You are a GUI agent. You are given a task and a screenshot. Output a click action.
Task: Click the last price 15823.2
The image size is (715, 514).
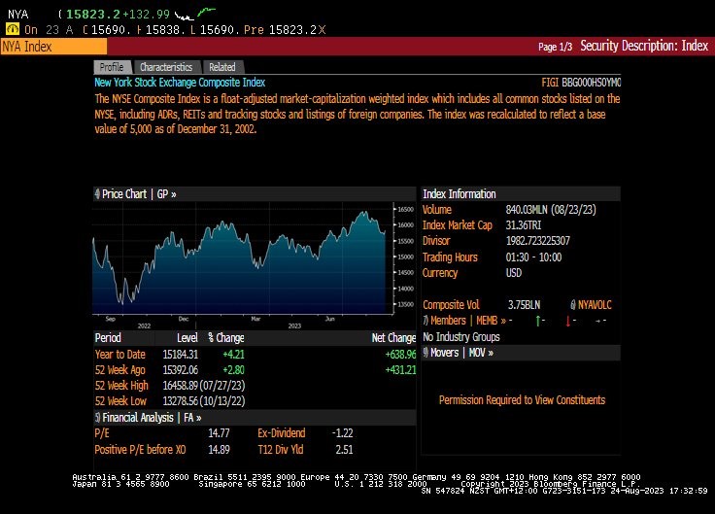click(93, 15)
